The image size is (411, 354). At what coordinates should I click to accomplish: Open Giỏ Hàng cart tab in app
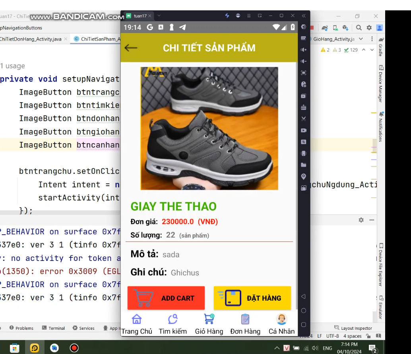tap(209, 325)
